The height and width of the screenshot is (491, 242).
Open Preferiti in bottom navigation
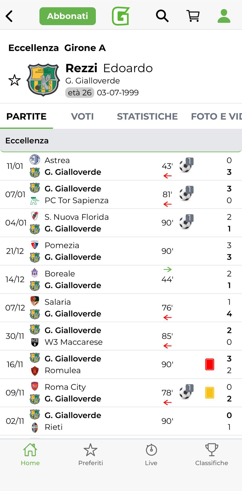[x=91, y=454]
